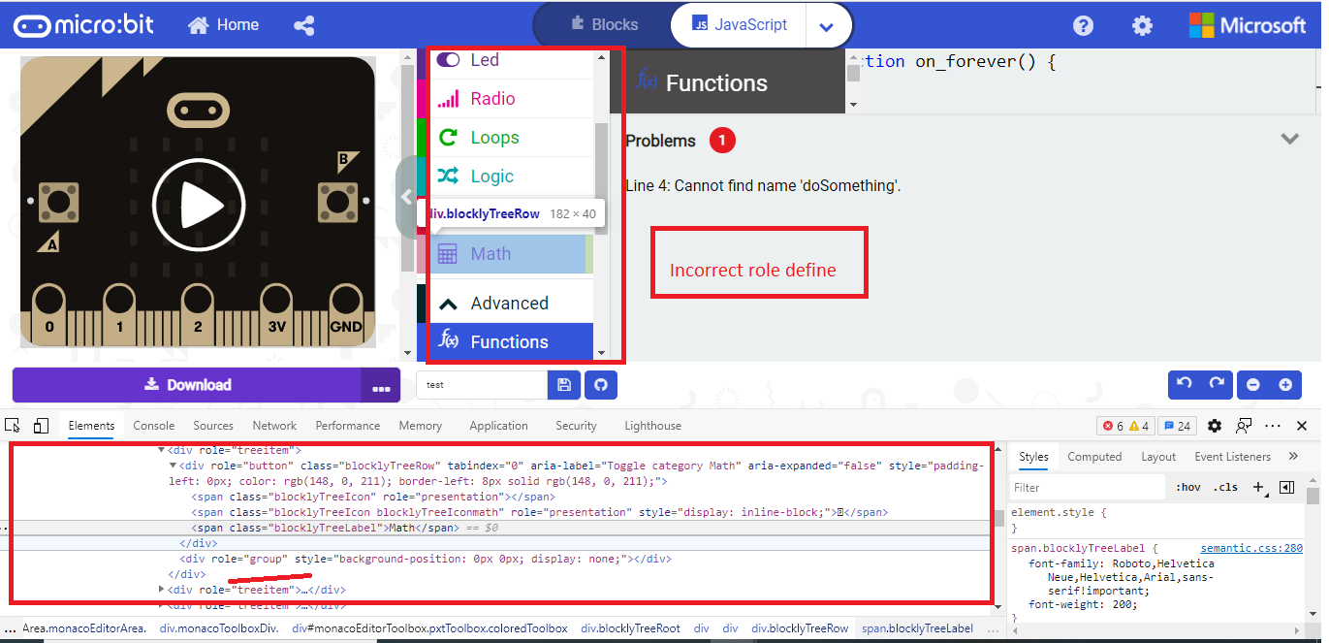Click the Download button
Screen dimensions: 1329x643
[189, 385]
